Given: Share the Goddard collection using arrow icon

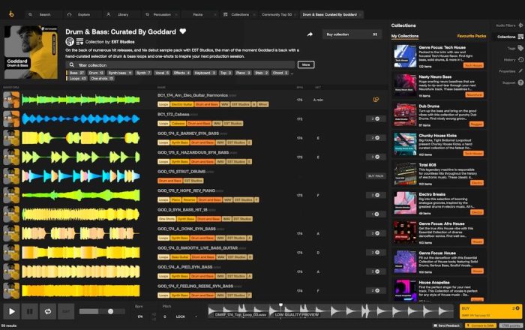Looking at the screenshot, I should coord(310,34).
